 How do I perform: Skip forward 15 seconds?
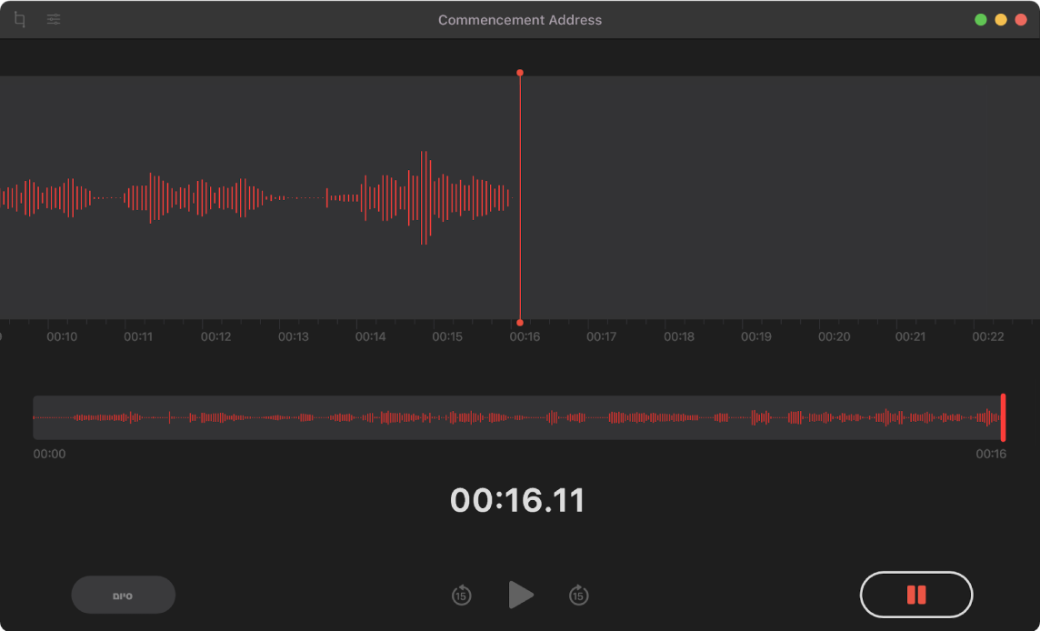pos(578,596)
